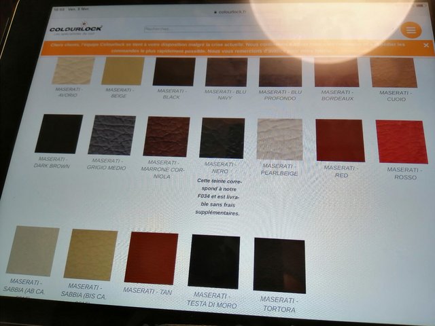Click the 'MASERATI - NERO' label
The width and height of the screenshot is (435, 326).
click(x=220, y=168)
